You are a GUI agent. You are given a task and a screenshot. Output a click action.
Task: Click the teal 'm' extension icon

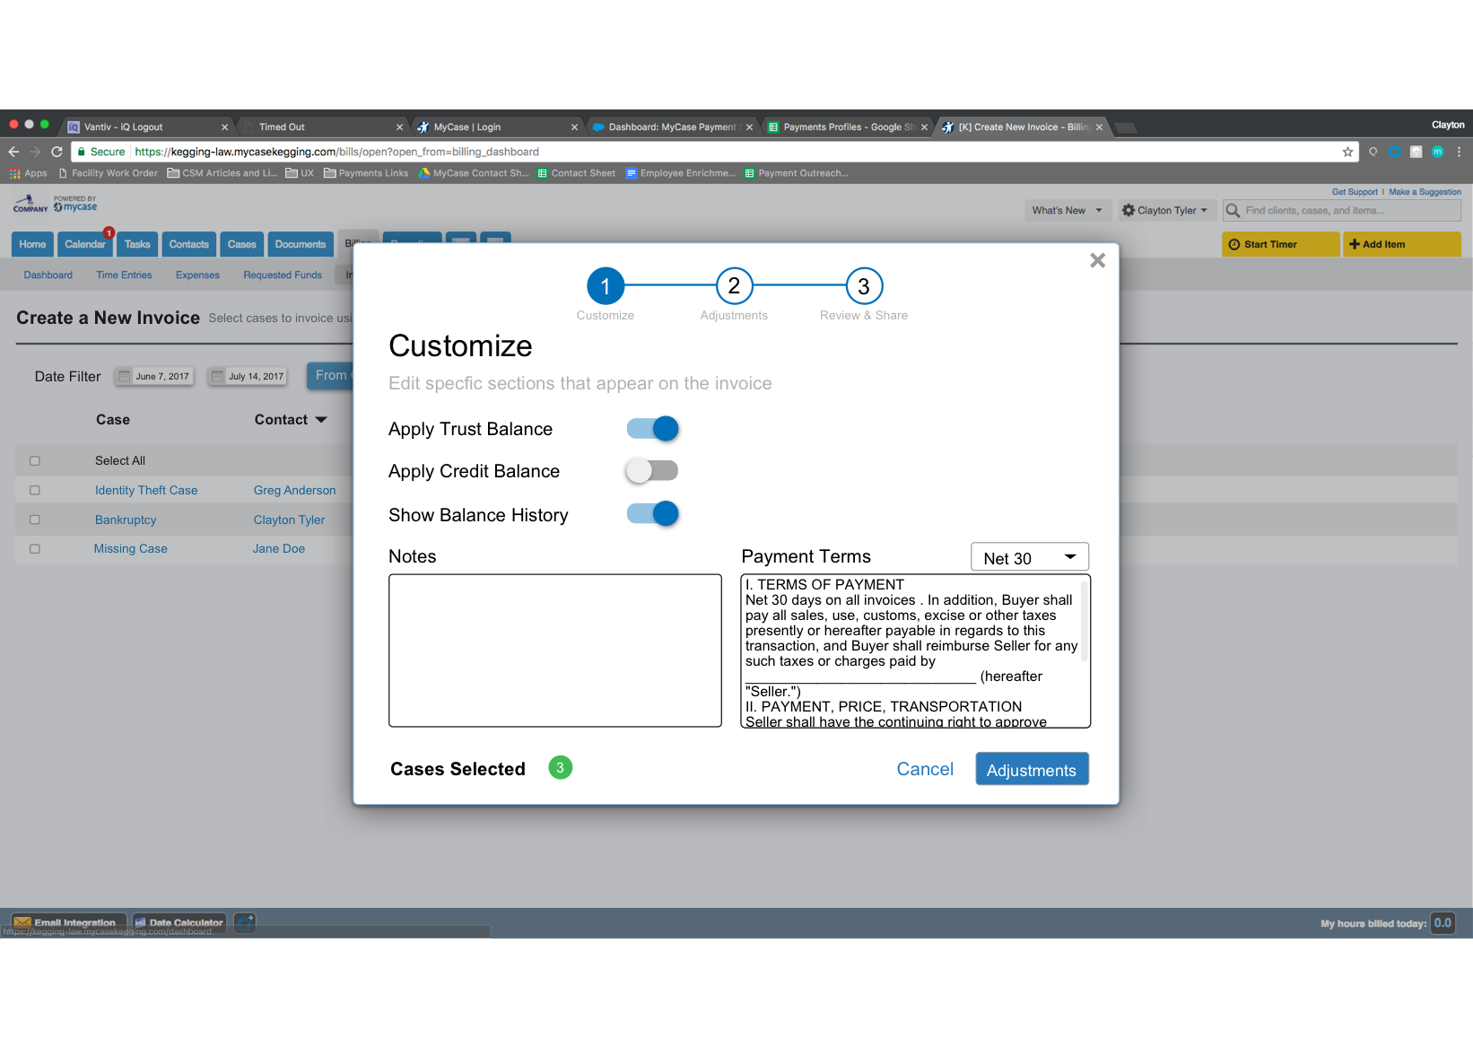(1437, 152)
